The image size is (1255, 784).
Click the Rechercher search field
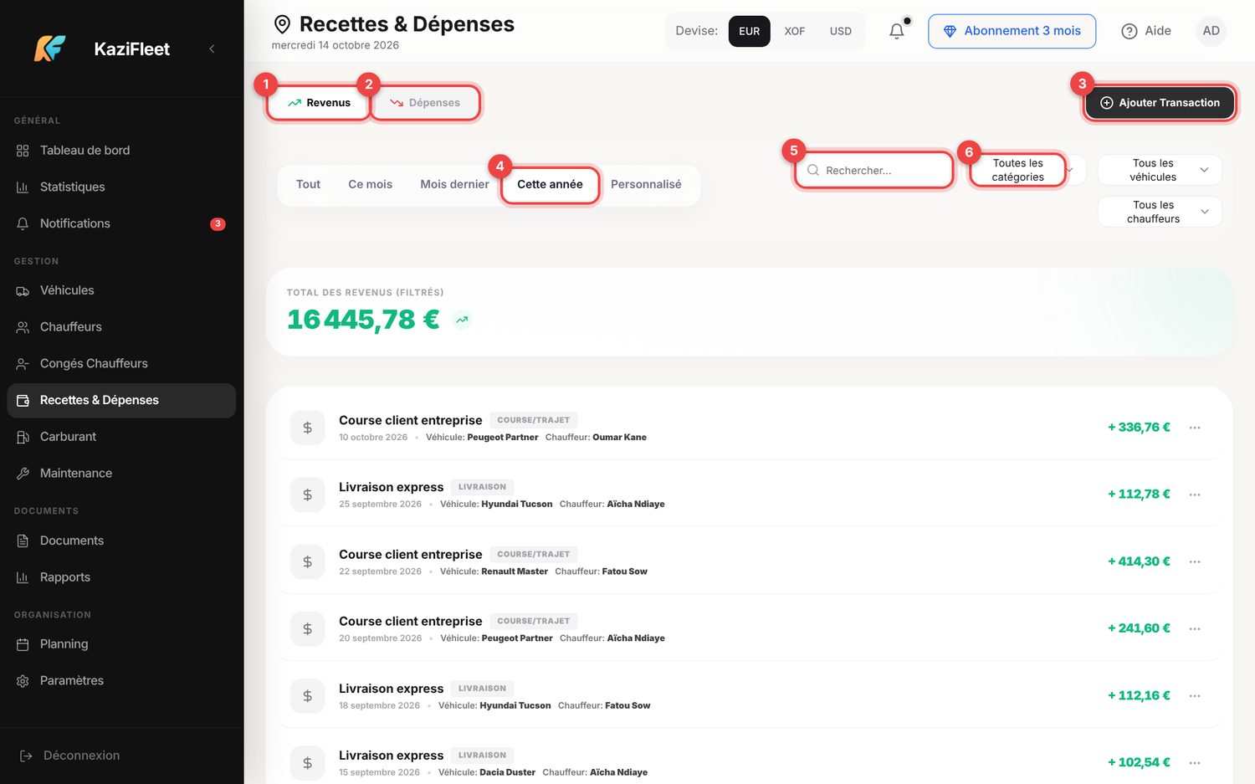point(873,171)
